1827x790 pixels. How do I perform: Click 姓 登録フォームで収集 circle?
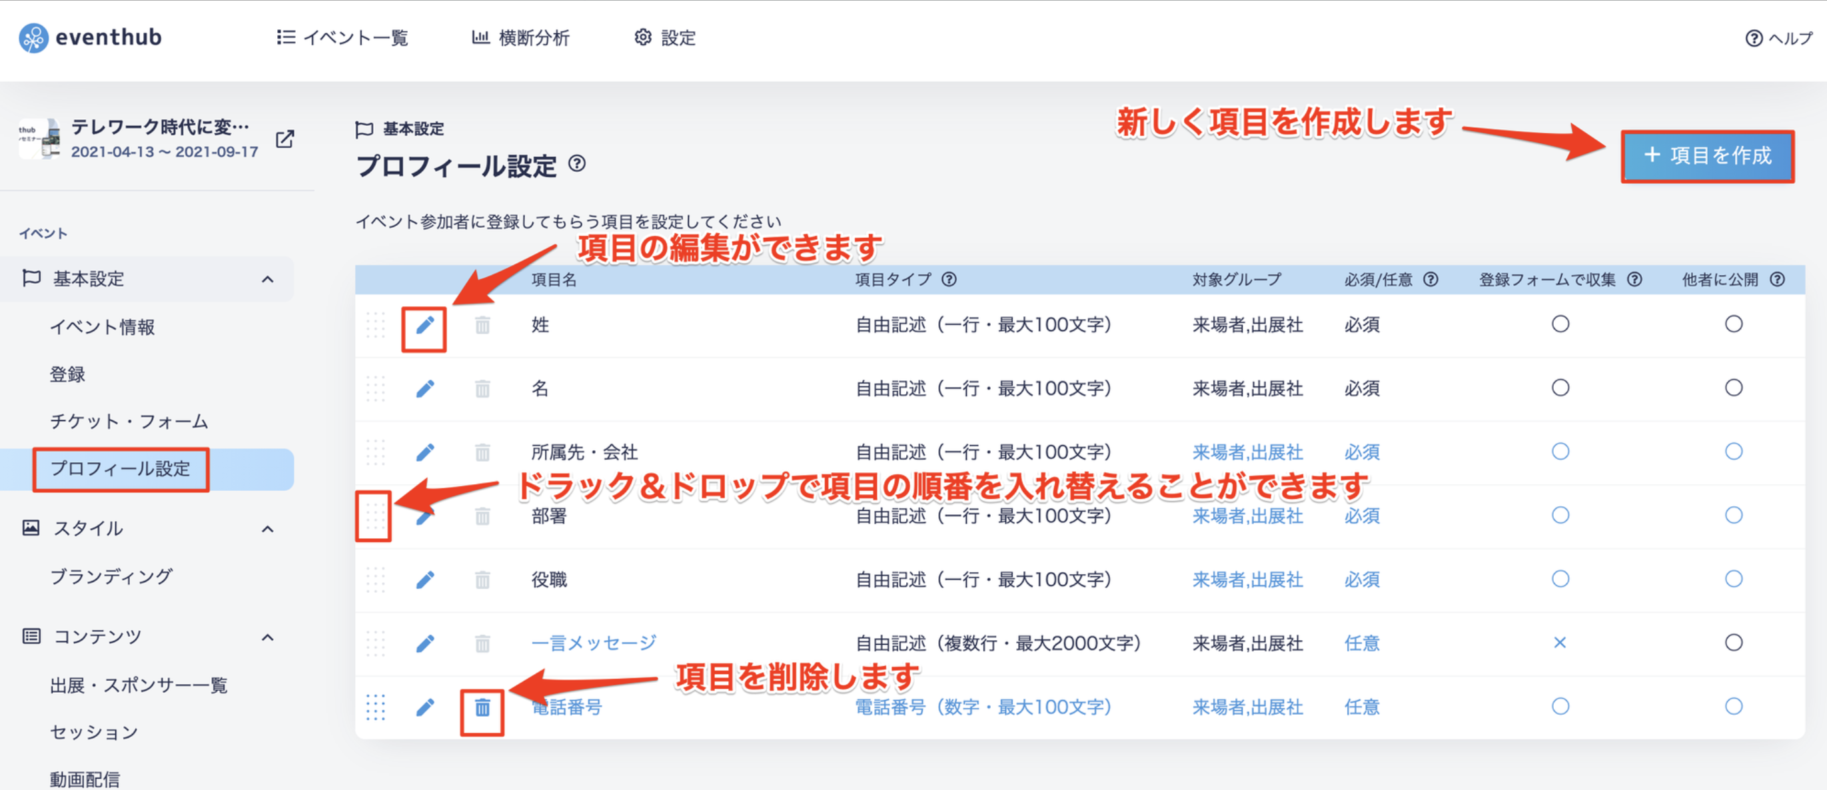[x=1560, y=324]
